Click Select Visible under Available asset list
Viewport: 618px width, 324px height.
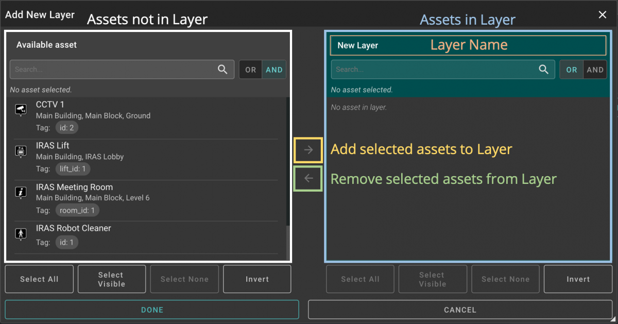(111, 279)
